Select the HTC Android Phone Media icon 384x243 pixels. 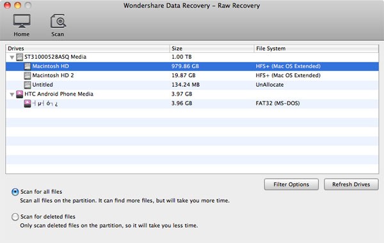point(19,94)
